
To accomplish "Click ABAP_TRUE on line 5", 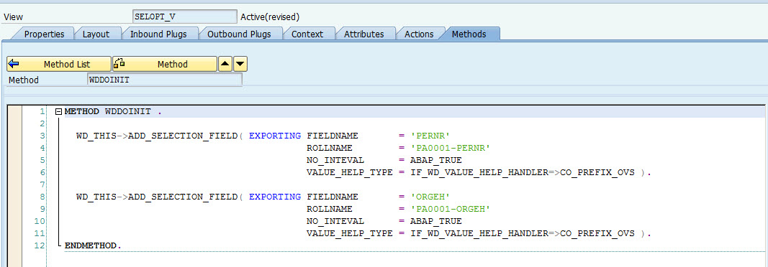I will coord(435,160).
